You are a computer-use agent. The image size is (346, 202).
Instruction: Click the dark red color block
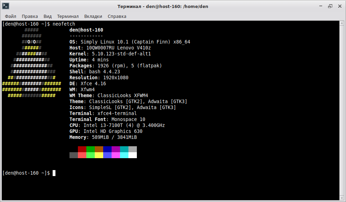(x=82, y=149)
